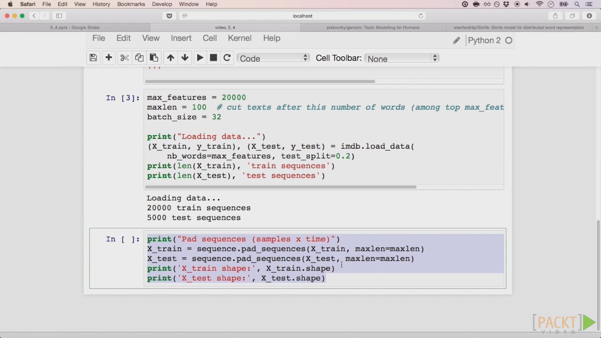Screen dimensions: 601x338
Task: Click the Pocket save icon in toolbar
Action: click(x=170, y=15)
